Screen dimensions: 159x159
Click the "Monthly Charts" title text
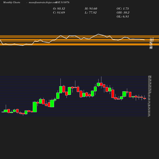[x=11, y=3]
